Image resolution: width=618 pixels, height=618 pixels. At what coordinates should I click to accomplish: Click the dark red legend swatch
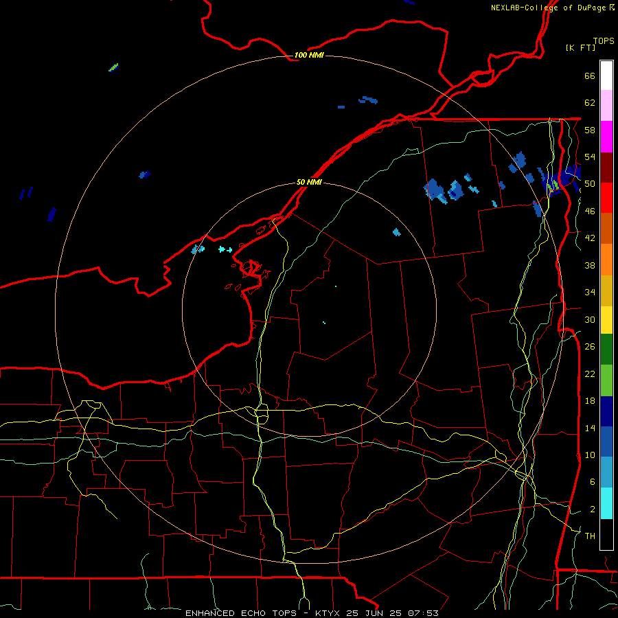pyautogui.click(x=606, y=168)
